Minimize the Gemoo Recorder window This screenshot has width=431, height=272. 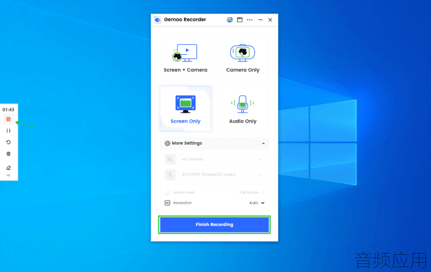pyautogui.click(x=260, y=20)
